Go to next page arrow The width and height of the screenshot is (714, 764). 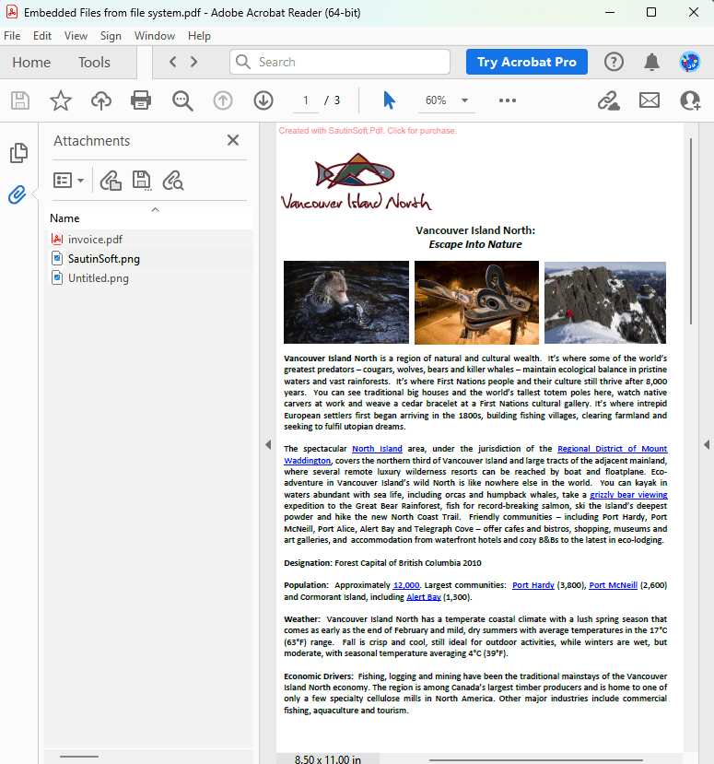click(263, 100)
